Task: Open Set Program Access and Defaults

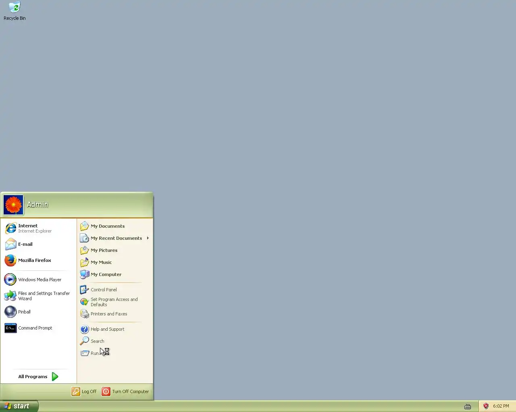Action: pyautogui.click(x=115, y=302)
